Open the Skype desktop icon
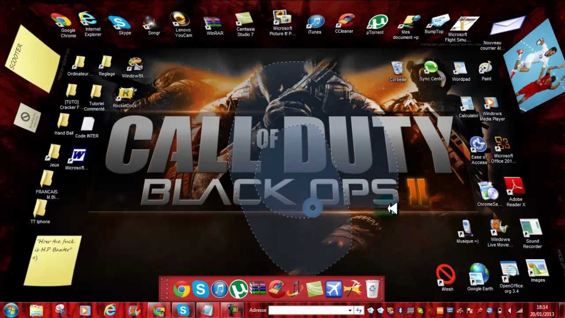Screen dimensions: 565x318 click(x=119, y=22)
